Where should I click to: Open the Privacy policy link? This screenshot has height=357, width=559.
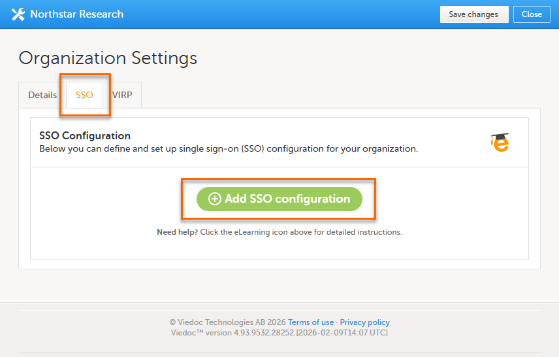point(364,322)
